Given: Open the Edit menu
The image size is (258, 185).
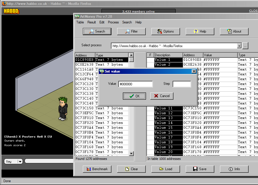Looking at the screenshot, I should click(x=102, y=22).
